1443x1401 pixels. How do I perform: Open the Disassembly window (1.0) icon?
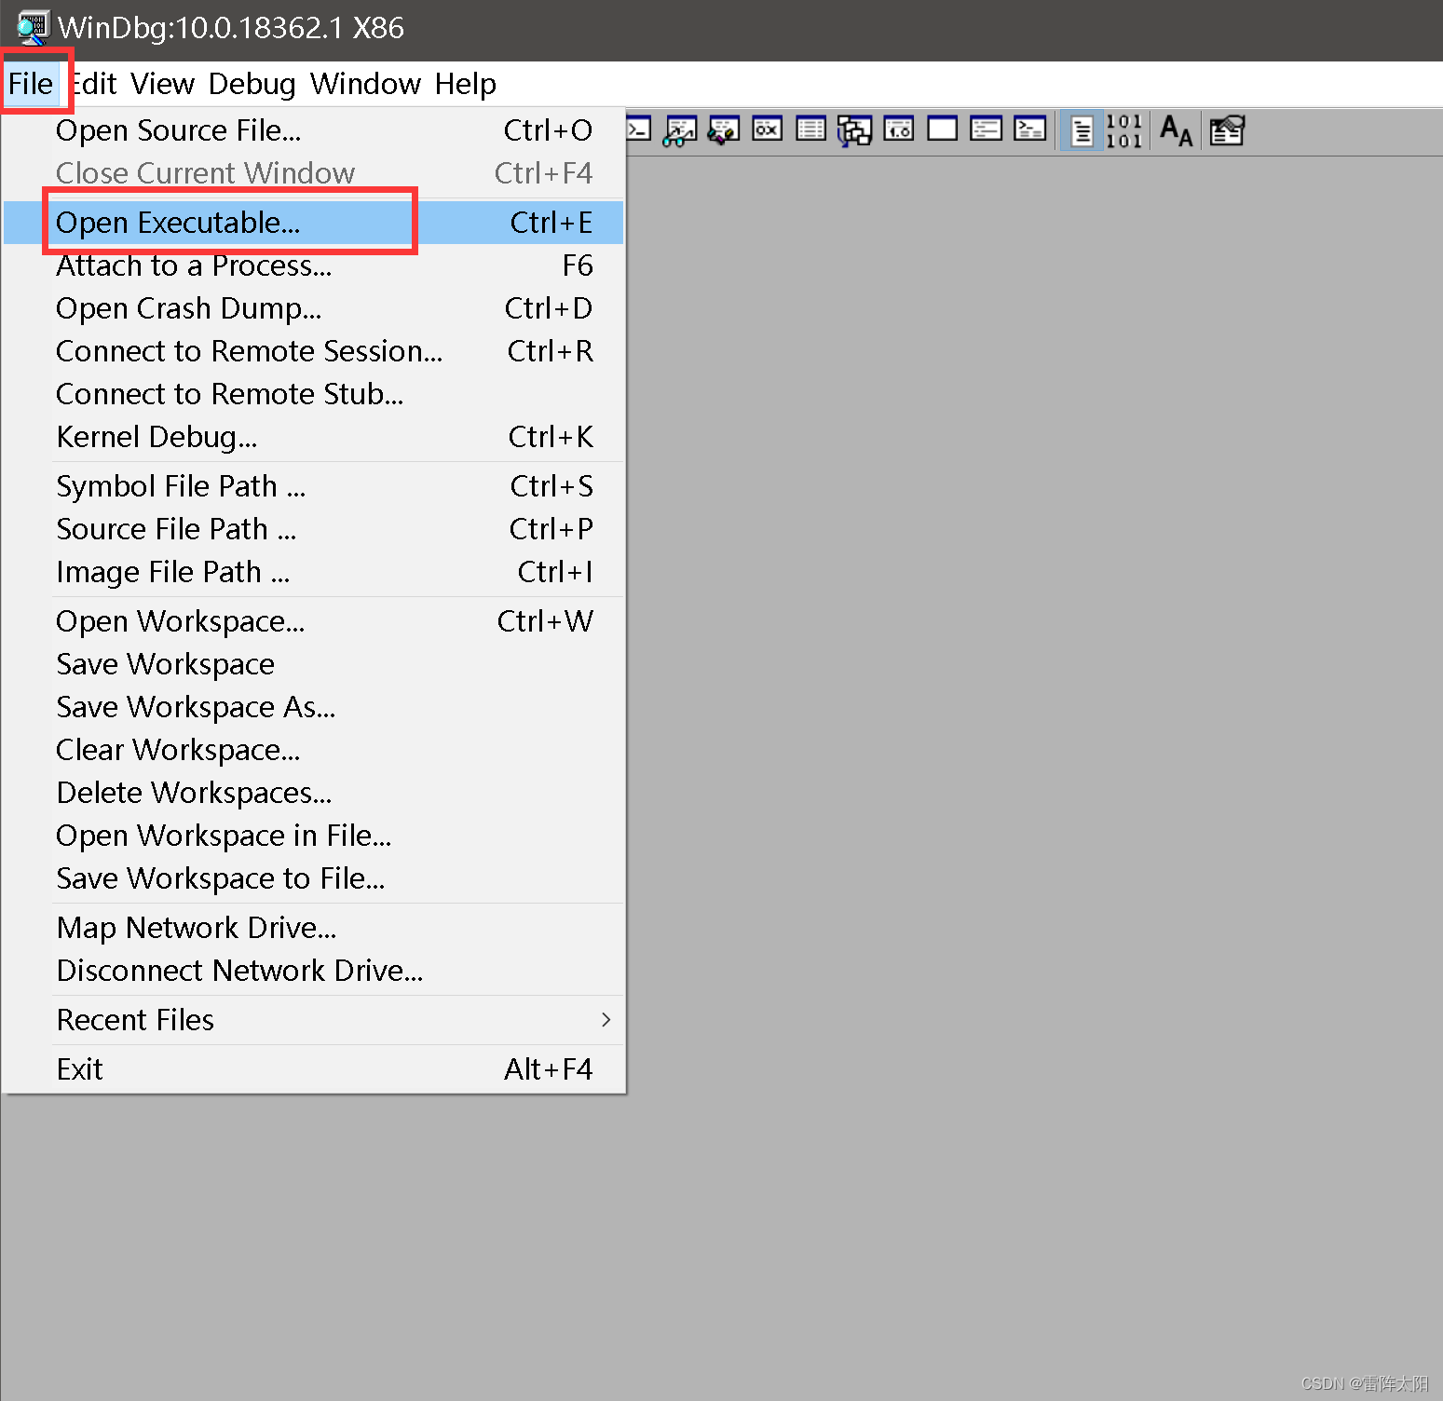898,129
